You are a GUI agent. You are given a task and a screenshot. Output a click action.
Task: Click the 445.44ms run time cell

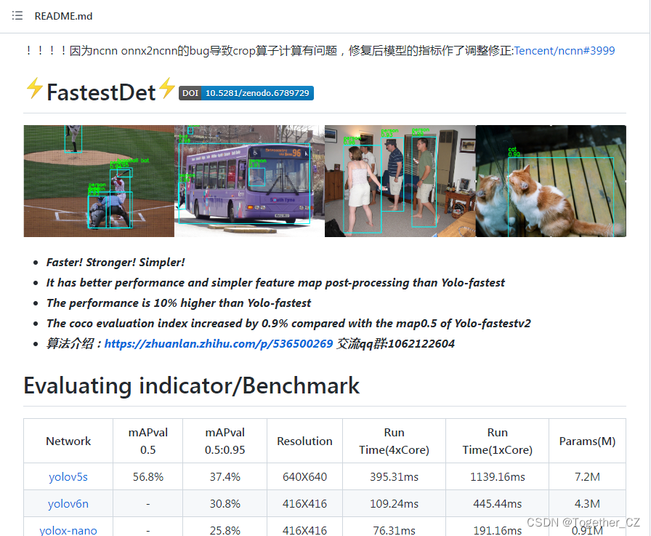click(498, 503)
